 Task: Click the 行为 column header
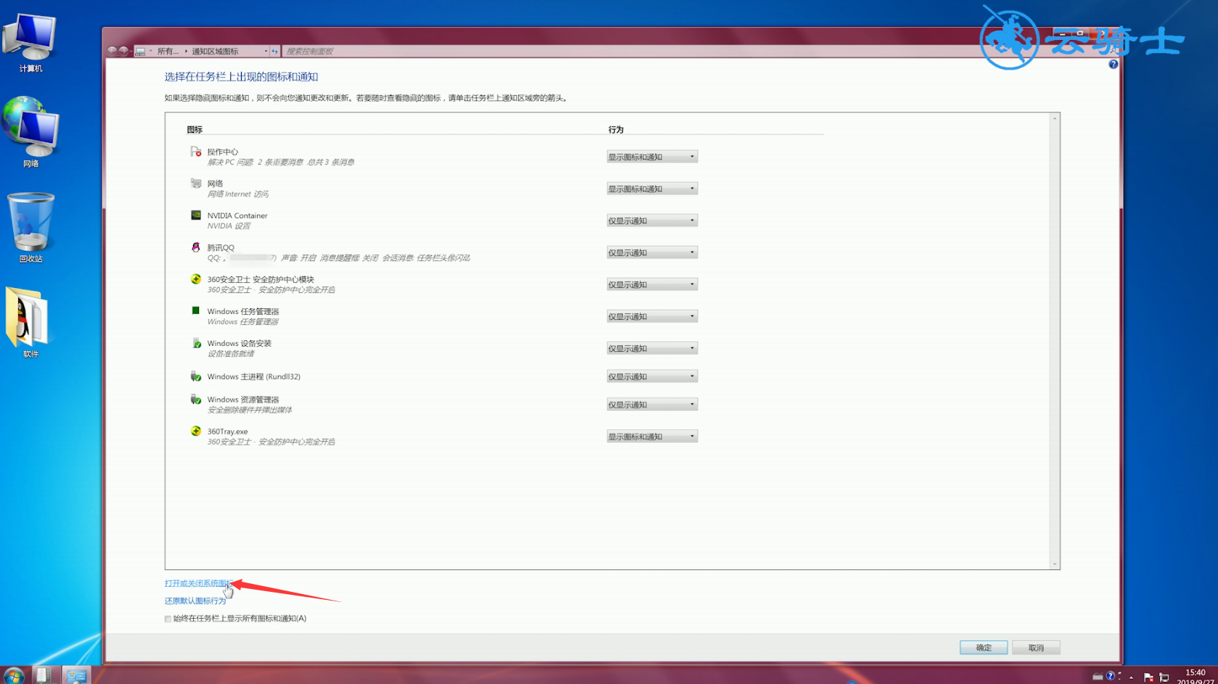616,129
